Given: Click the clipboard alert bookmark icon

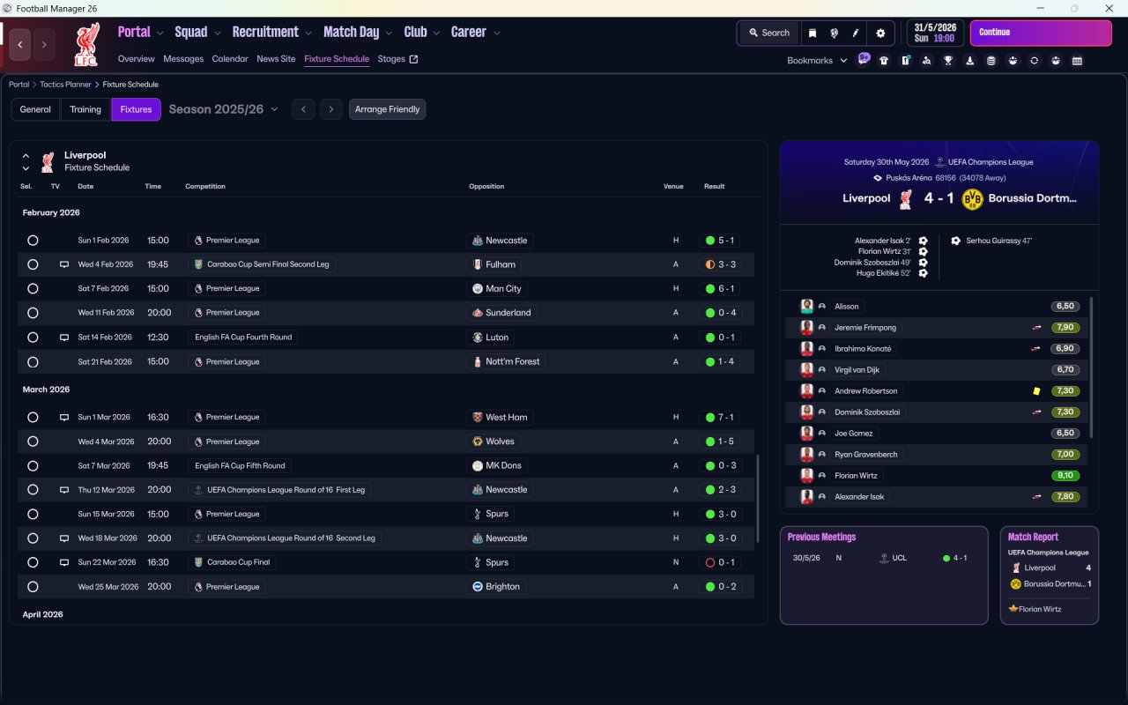Looking at the screenshot, I should pyautogui.click(x=905, y=61).
